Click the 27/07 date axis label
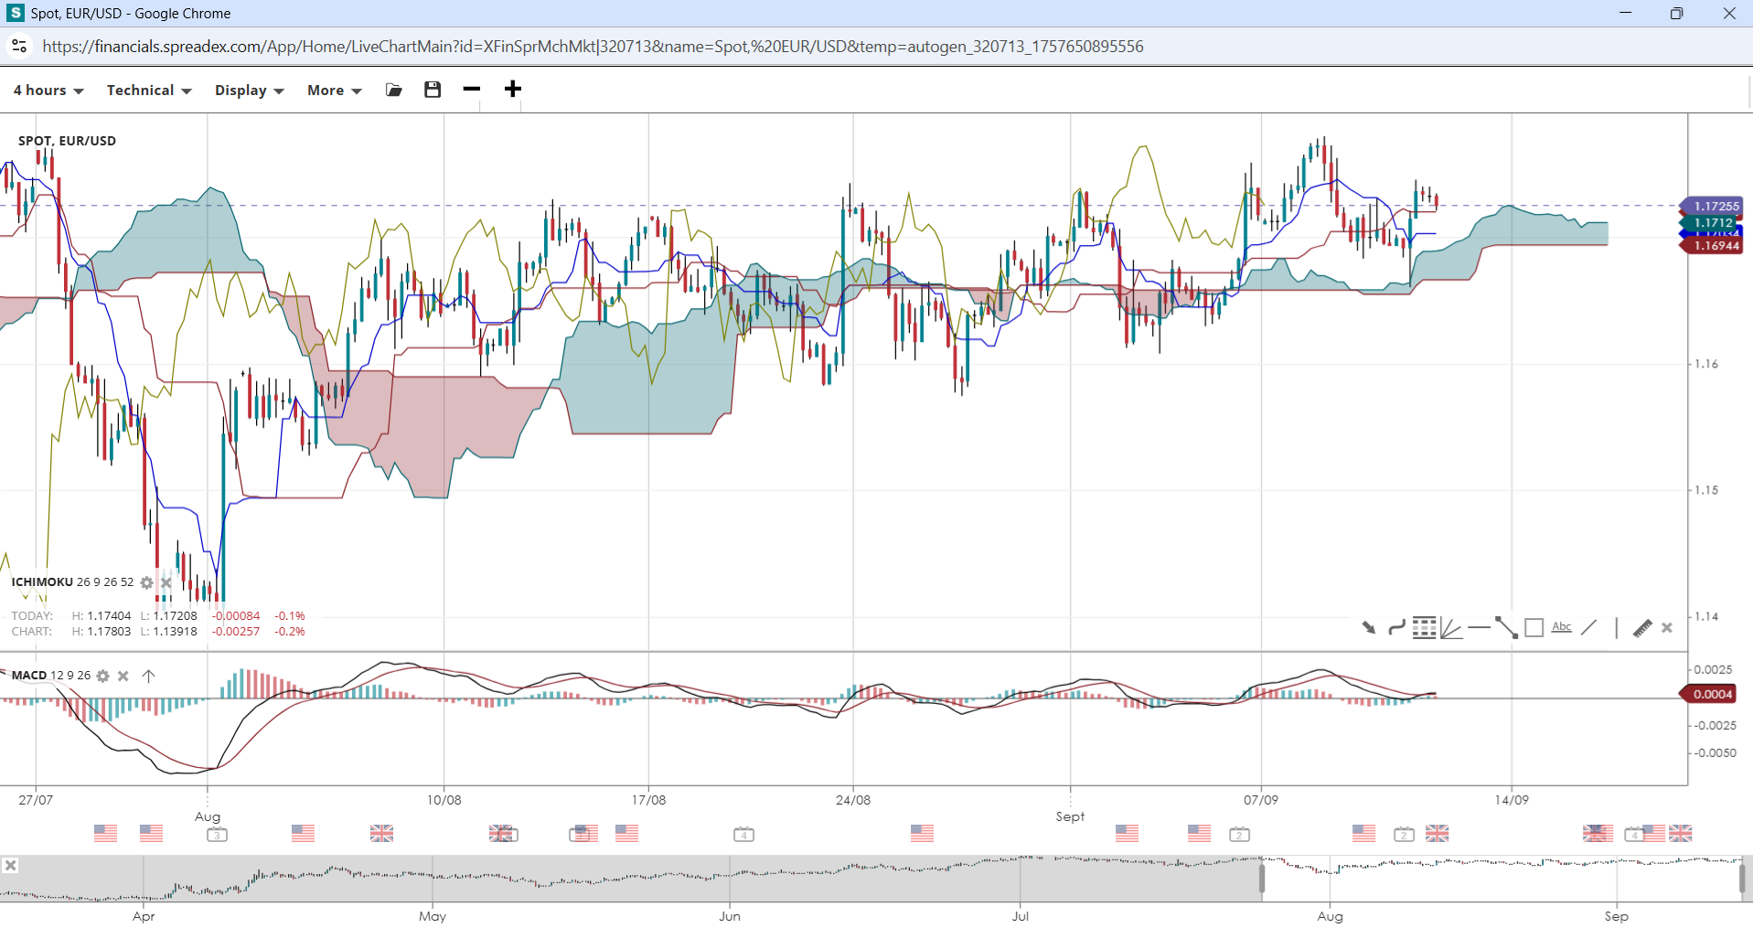 36,800
